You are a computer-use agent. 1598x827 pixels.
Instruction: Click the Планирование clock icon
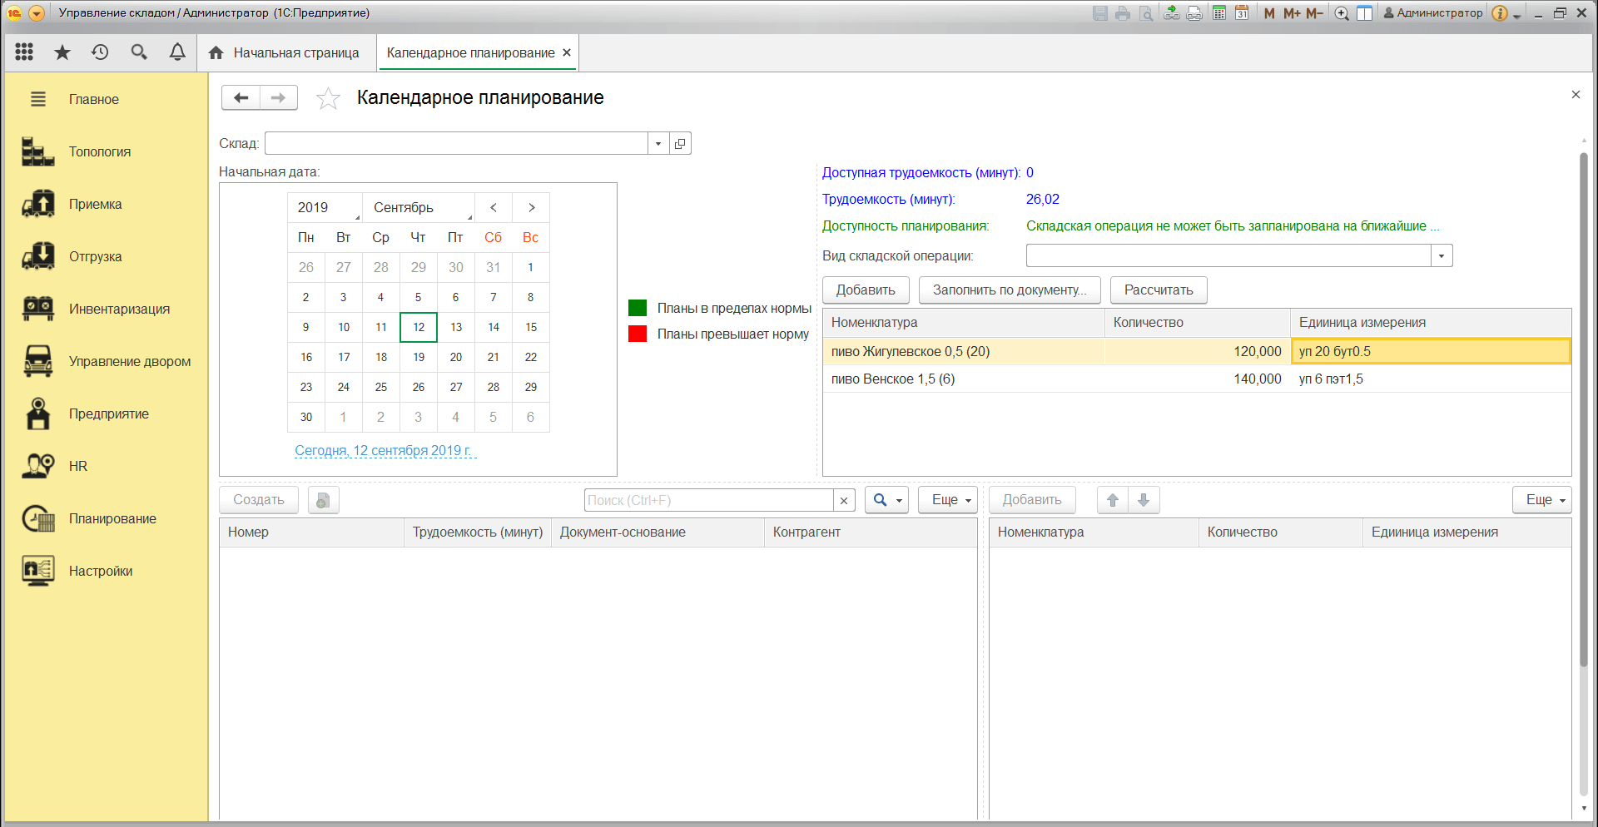(x=38, y=518)
